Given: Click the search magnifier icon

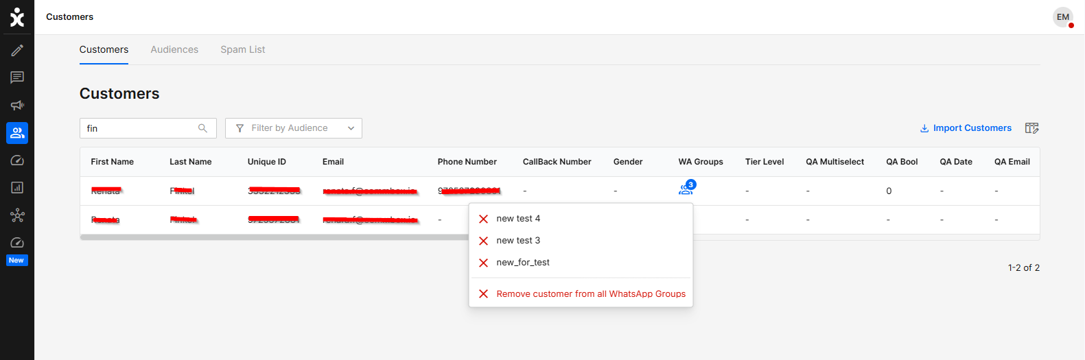Looking at the screenshot, I should (202, 128).
